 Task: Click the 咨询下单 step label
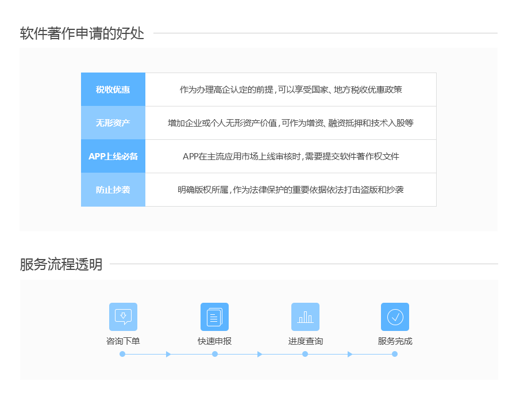[123, 341]
